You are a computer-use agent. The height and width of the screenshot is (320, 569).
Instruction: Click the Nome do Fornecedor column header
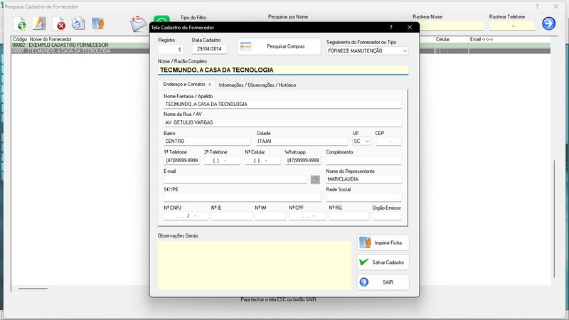50,39
